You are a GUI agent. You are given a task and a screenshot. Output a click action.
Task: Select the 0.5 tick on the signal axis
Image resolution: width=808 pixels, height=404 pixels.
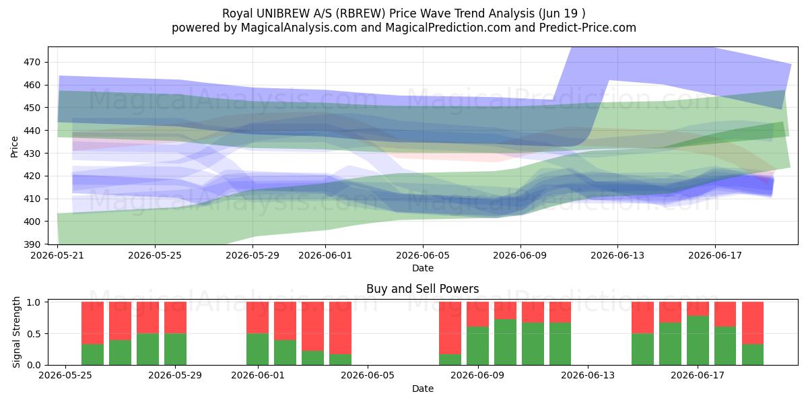tap(34, 334)
